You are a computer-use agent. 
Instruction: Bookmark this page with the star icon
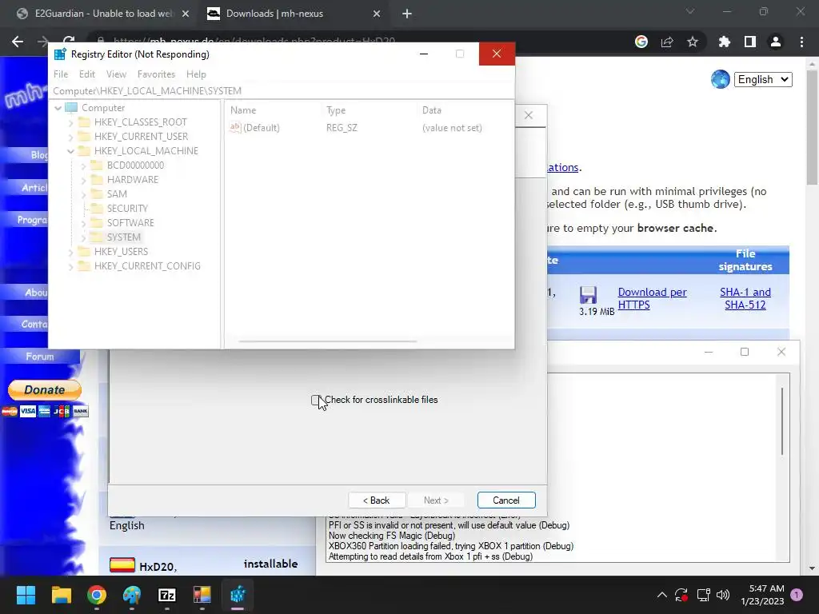(693, 42)
